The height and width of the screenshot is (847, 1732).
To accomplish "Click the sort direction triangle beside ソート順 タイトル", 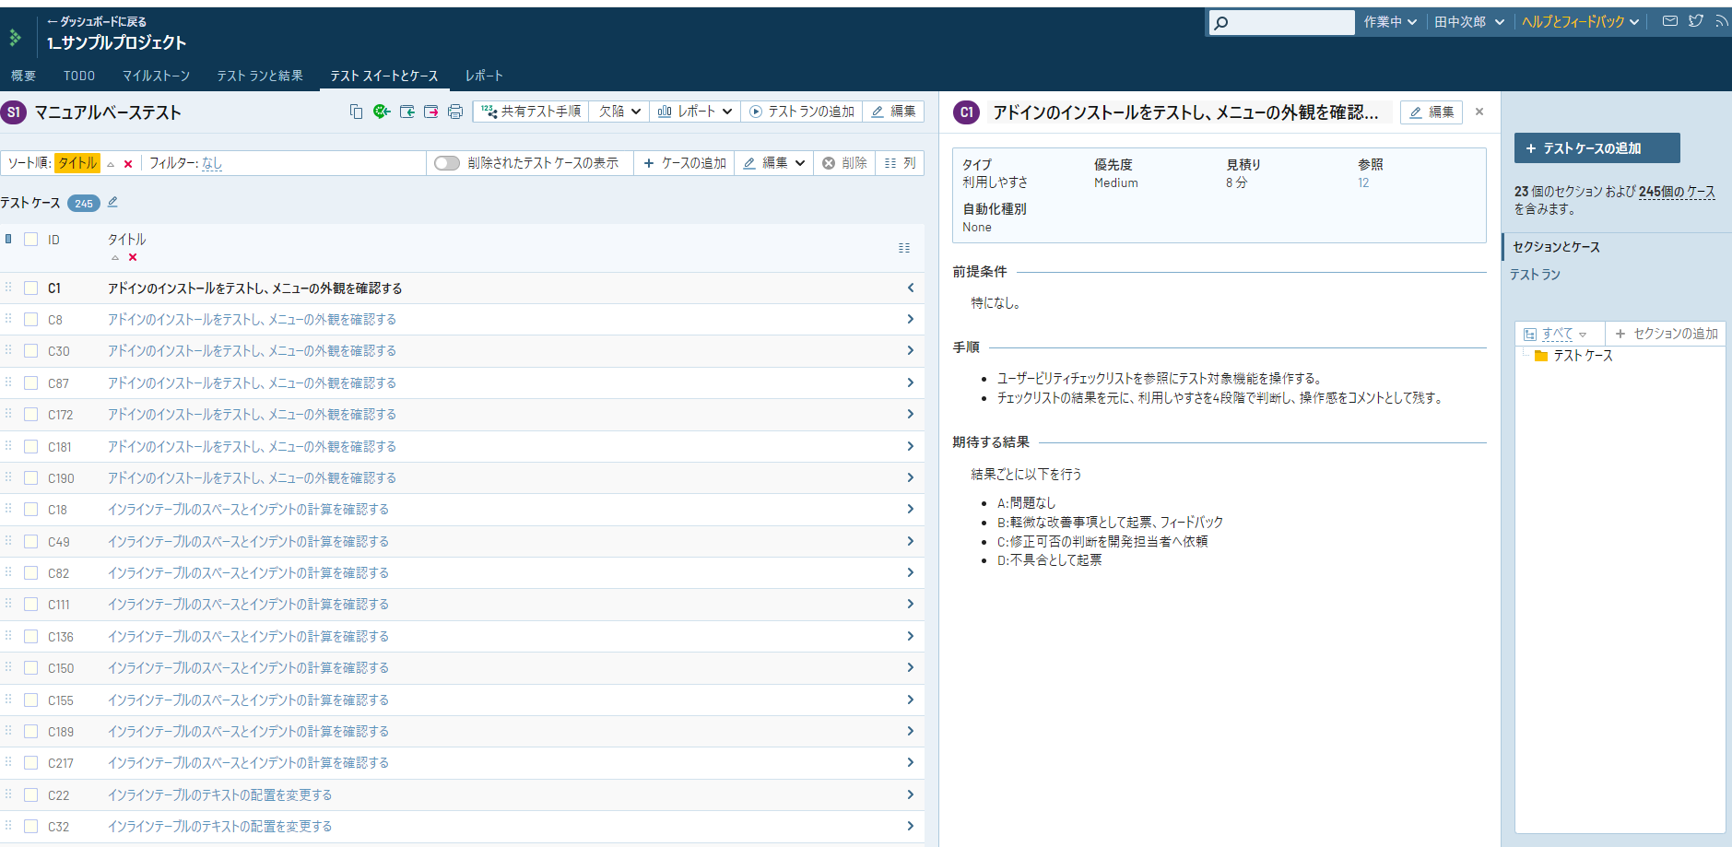I will [x=111, y=164].
